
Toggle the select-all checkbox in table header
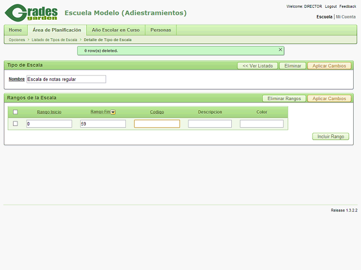(15, 112)
